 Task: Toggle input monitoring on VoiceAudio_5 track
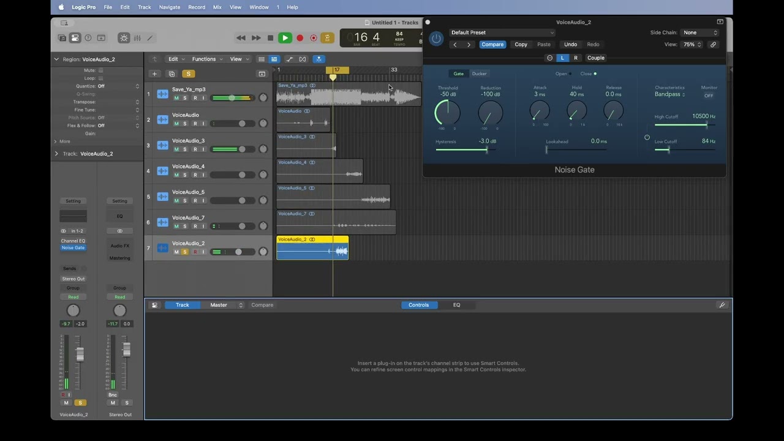pyautogui.click(x=203, y=201)
